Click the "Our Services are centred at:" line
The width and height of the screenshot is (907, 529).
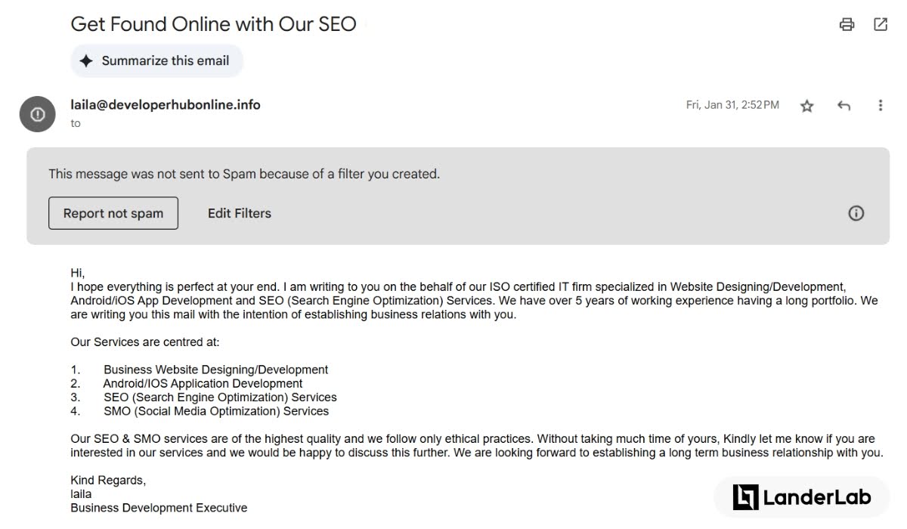tap(145, 342)
